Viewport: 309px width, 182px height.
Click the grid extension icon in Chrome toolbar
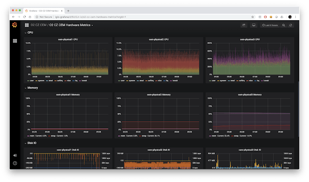pyautogui.click(x=260, y=17)
